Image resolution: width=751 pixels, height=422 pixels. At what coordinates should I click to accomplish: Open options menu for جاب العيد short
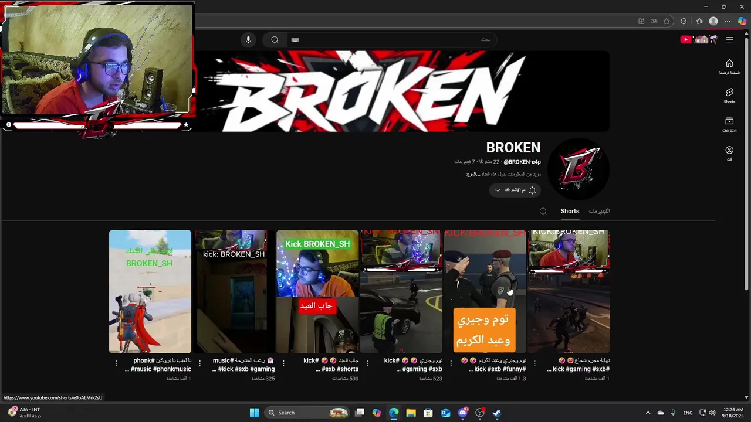point(283,363)
